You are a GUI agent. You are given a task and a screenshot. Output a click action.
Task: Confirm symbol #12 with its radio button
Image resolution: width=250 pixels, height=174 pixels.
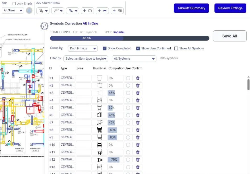[128, 160]
